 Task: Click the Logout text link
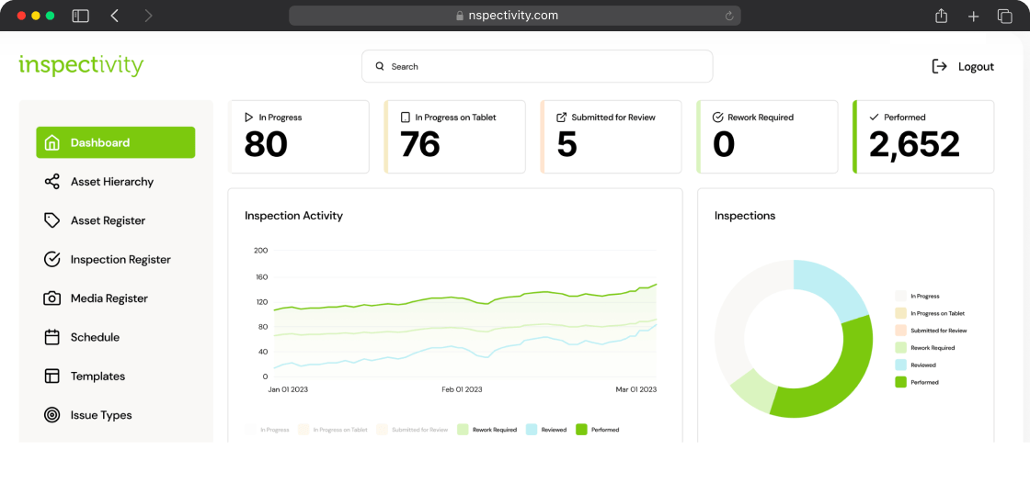pos(976,66)
